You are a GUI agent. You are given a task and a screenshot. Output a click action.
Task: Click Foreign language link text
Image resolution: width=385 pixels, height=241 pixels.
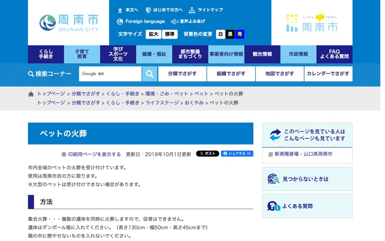pos(145,22)
